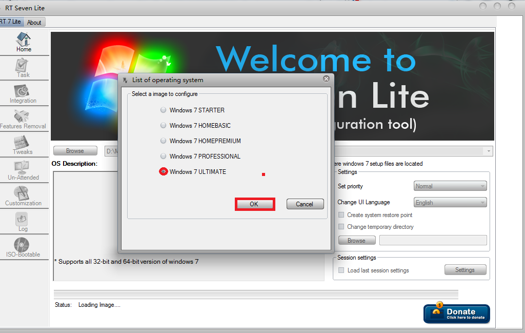
Task: Open Session settings Settings button
Action: point(465,270)
